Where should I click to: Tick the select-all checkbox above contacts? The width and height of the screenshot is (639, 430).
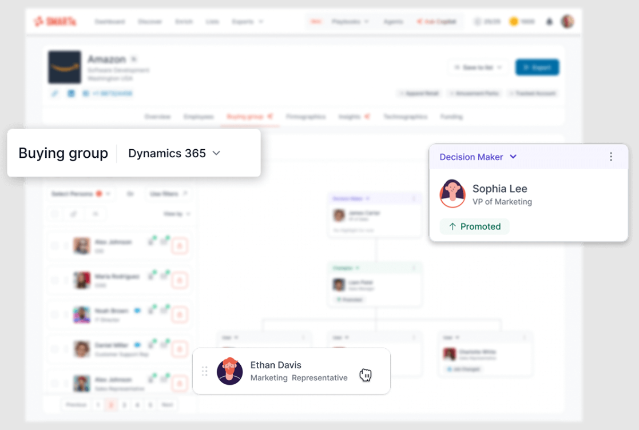(x=54, y=214)
